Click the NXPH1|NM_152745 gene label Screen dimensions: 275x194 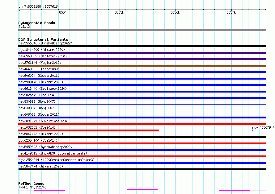(32, 187)
